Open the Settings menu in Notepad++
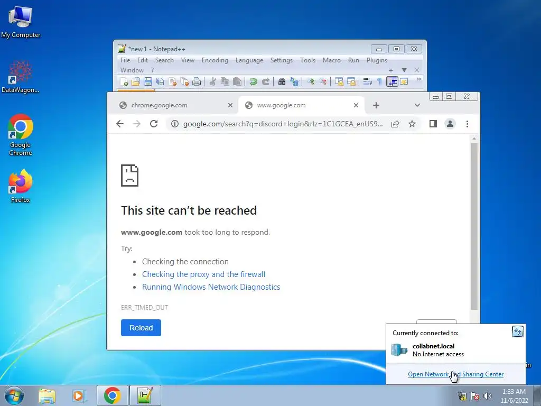Image resolution: width=541 pixels, height=406 pixels. coord(281,60)
